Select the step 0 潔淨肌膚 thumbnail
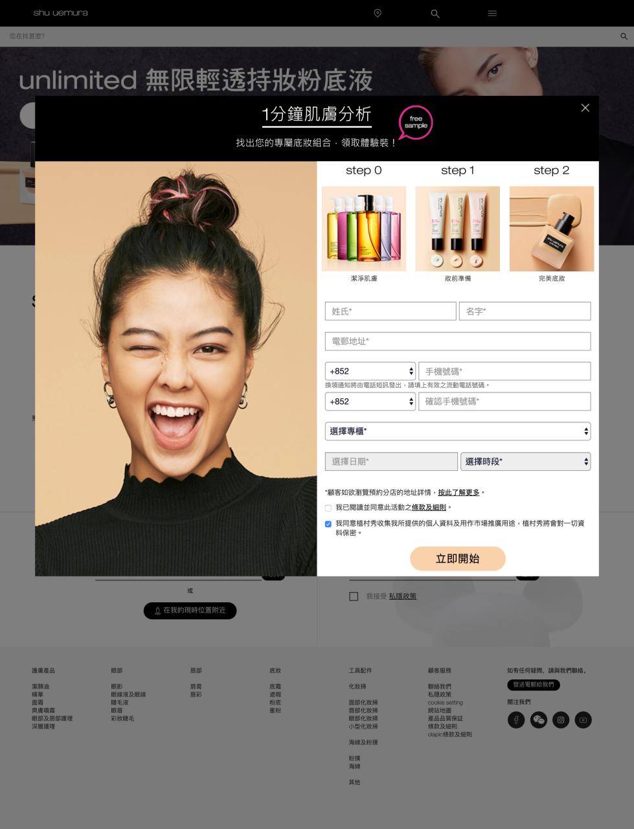This screenshot has width=634, height=829. point(364,229)
